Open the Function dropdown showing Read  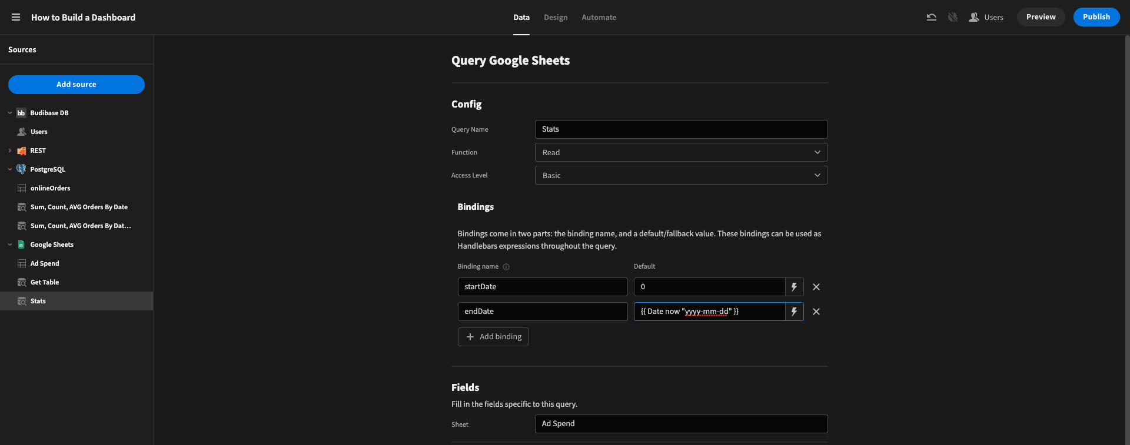(x=681, y=152)
